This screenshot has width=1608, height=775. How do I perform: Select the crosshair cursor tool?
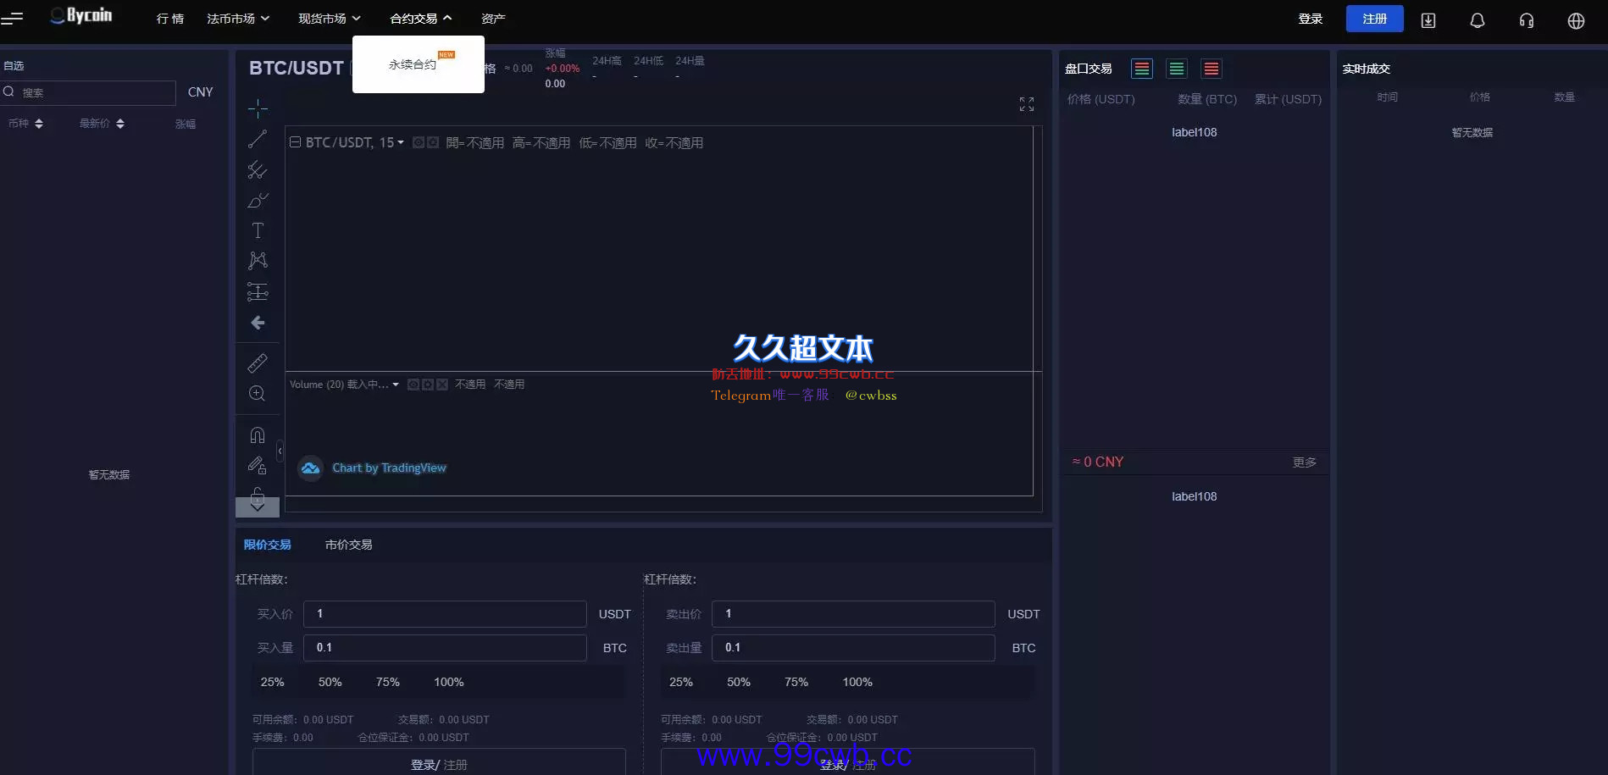click(x=258, y=108)
